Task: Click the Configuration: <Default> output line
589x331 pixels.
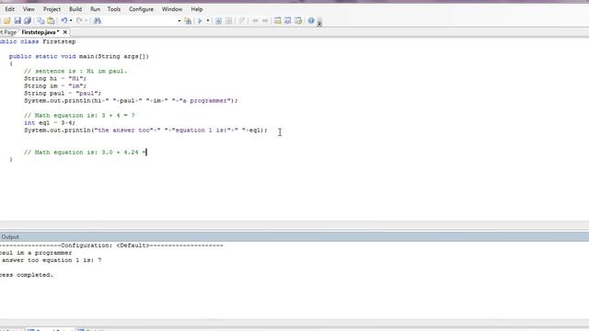Action: point(111,245)
